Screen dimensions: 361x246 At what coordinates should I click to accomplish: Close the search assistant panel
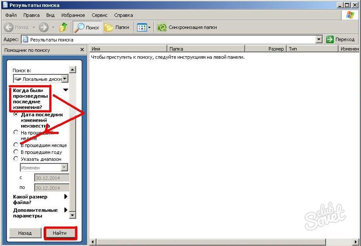tap(82, 50)
